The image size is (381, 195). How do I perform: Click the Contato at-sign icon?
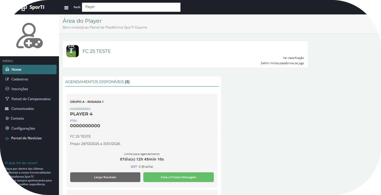click(7, 118)
